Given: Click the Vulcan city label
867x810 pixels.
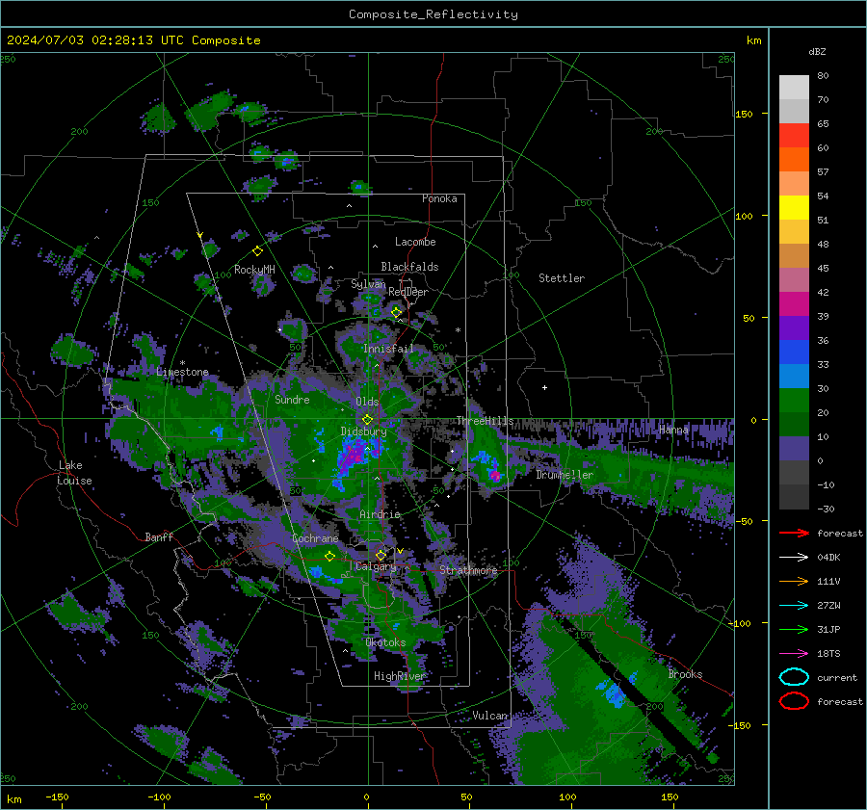Looking at the screenshot, I should tap(489, 716).
